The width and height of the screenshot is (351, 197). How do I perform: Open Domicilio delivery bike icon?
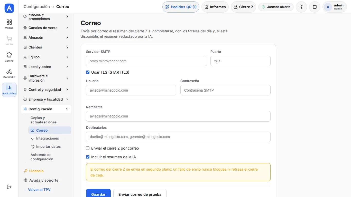[x=9, y=73]
